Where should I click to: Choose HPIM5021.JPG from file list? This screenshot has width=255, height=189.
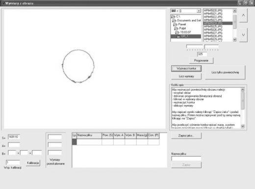213,14
